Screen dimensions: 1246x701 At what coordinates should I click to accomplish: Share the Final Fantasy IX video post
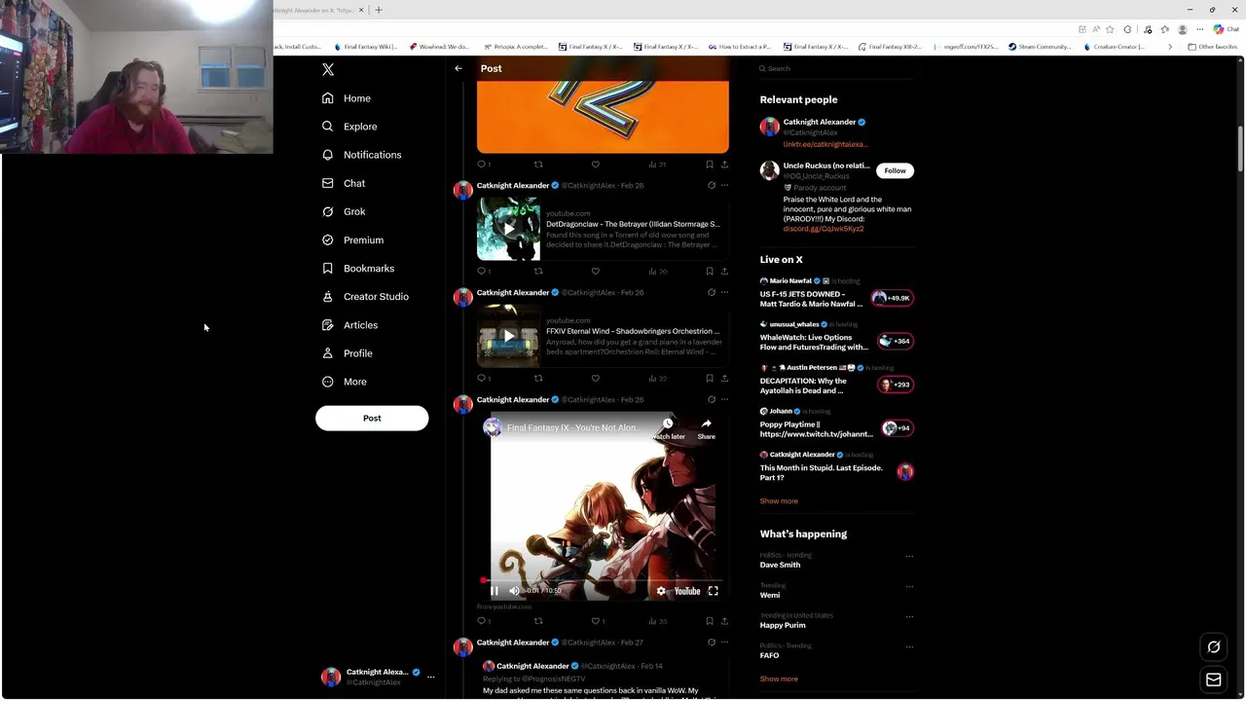pyautogui.click(x=724, y=621)
